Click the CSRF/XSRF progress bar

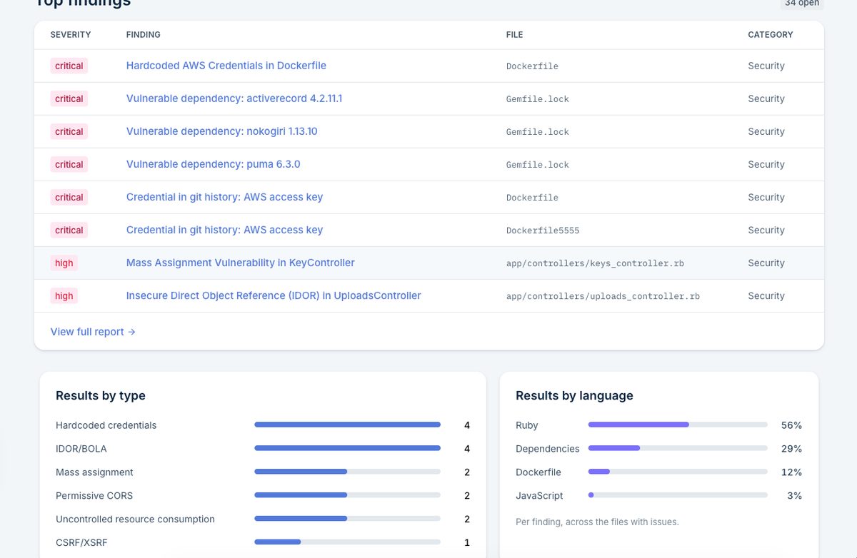(x=347, y=542)
